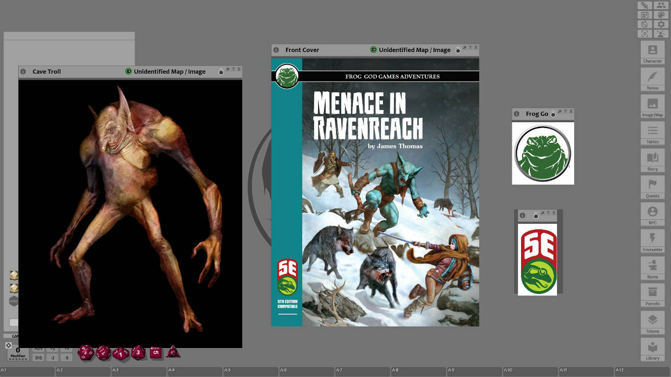Select hotkey slot A-5
The height and width of the screenshot is (377, 671).
point(251,372)
